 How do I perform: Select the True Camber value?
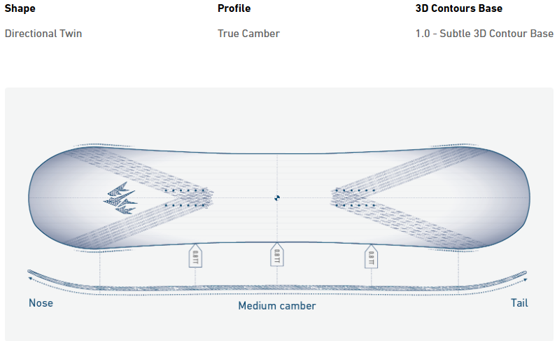tap(248, 34)
